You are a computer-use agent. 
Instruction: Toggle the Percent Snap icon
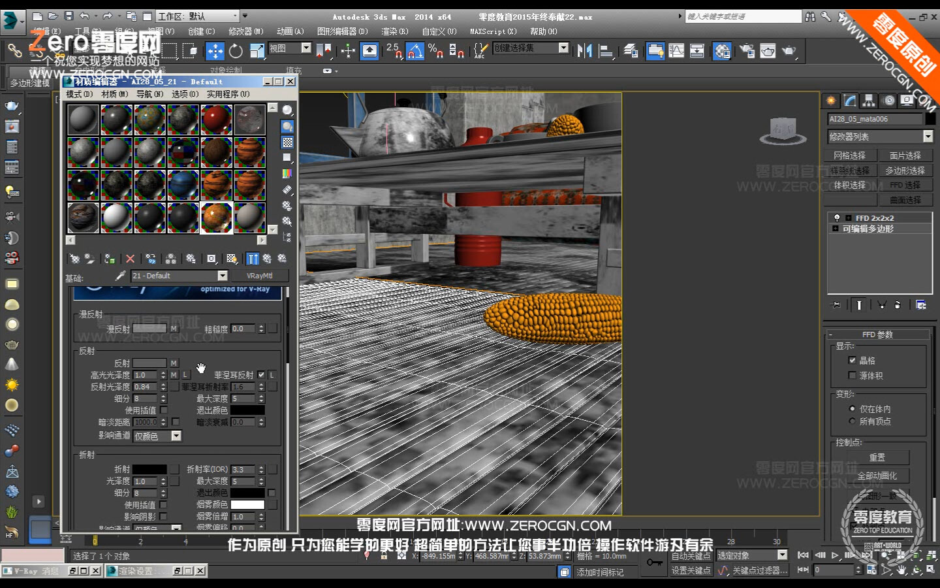tap(435, 51)
